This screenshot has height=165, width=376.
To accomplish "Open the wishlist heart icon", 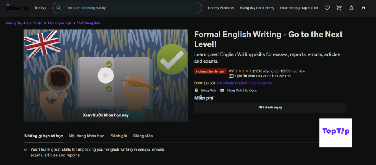I will click(x=327, y=8).
